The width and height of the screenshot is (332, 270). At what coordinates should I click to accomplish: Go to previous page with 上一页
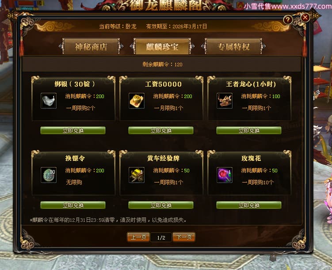coord(138,237)
